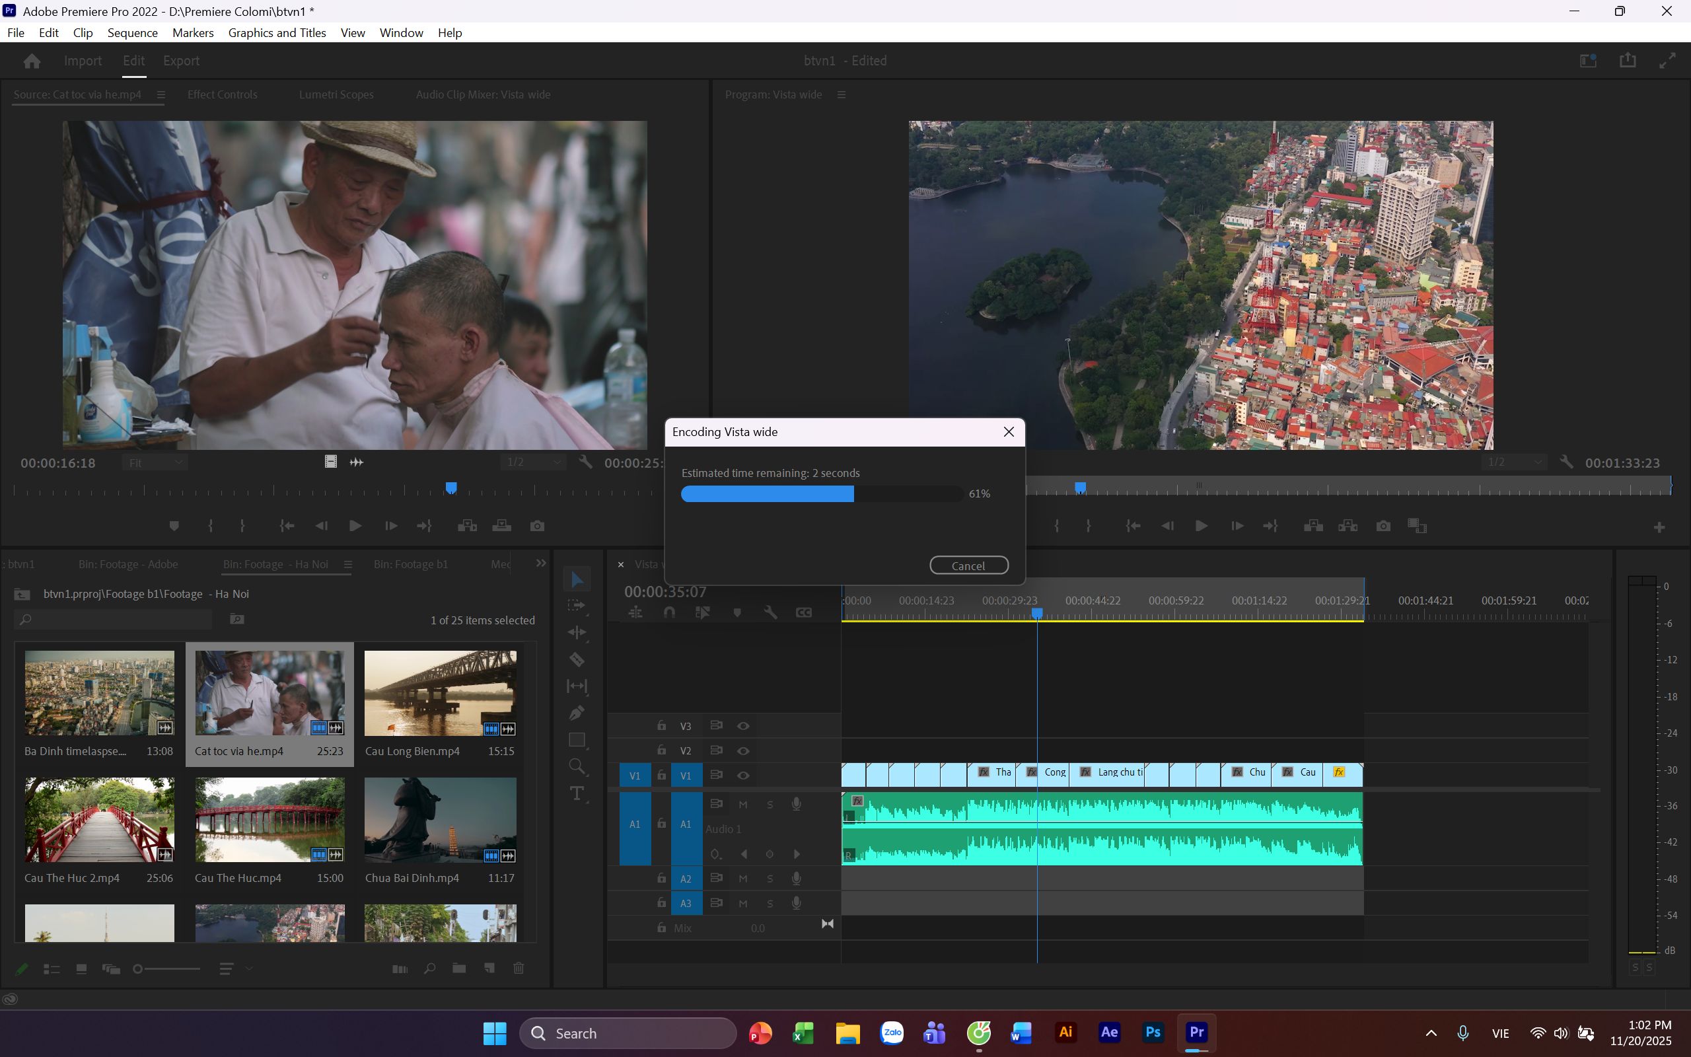
Task: Open Quick Export share icon
Action: pos(1628,60)
